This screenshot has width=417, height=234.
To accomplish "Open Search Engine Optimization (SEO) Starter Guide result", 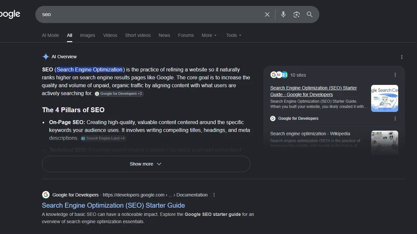I will click(x=113, y=205).
